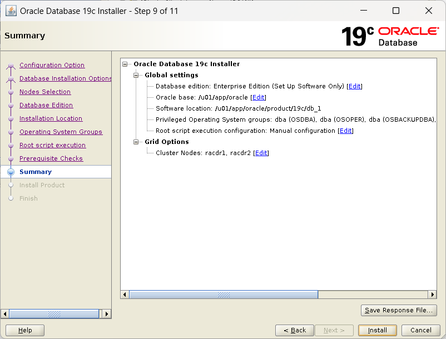Go to Database Installation Options step
446x339 pixels.
(66, 78)
